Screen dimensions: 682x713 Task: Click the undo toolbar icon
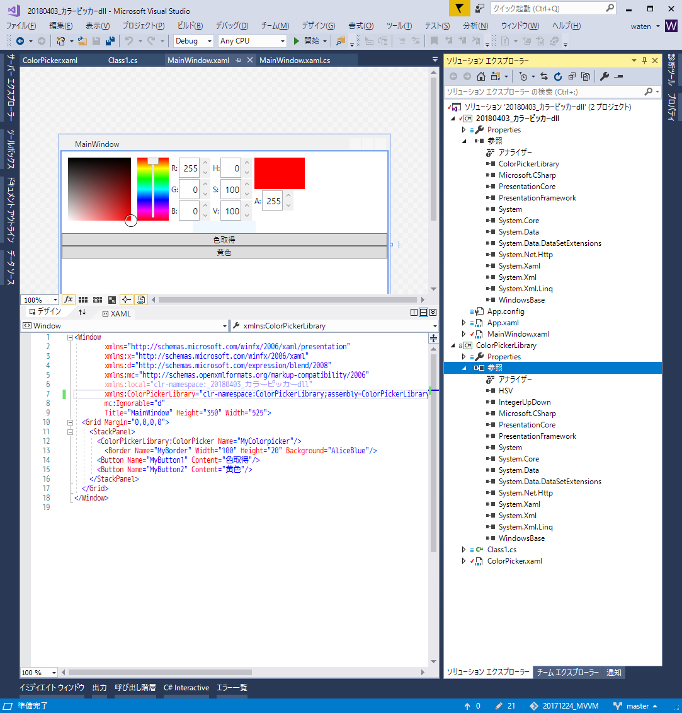coord(129,41)
